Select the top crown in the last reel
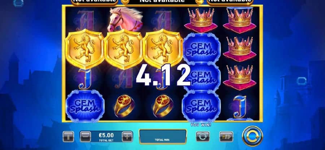 pos(240,20)
